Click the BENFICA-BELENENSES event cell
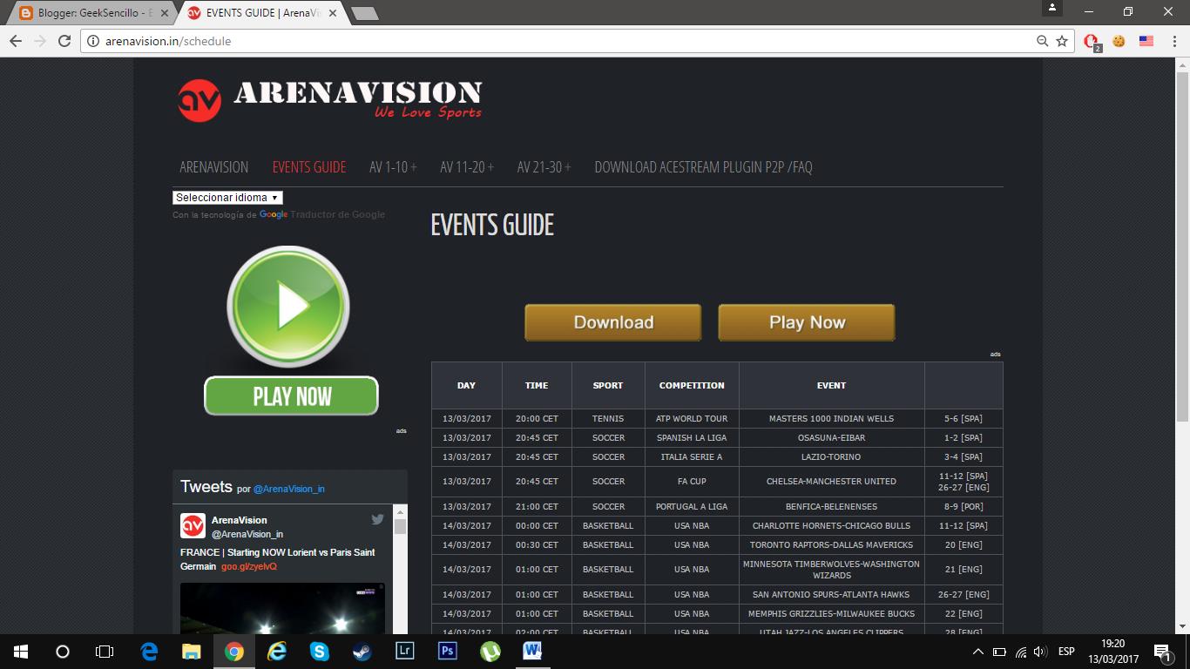This screenshot has width=1190, height=669. click(x=831, y=506)
